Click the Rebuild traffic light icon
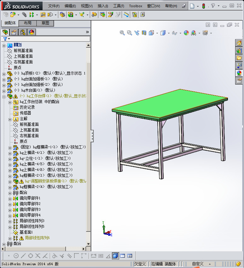The height and width of the screenshot is (268, 244). [204, 6]
